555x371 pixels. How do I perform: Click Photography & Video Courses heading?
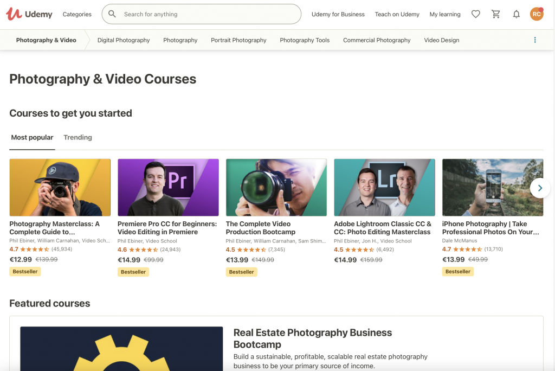(x=102, y=79)
